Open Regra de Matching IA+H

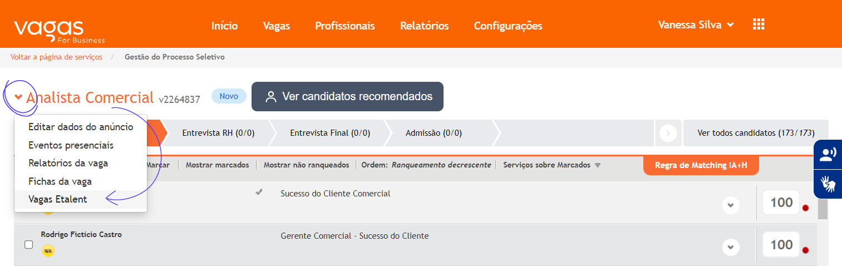(x=701, y=165)
